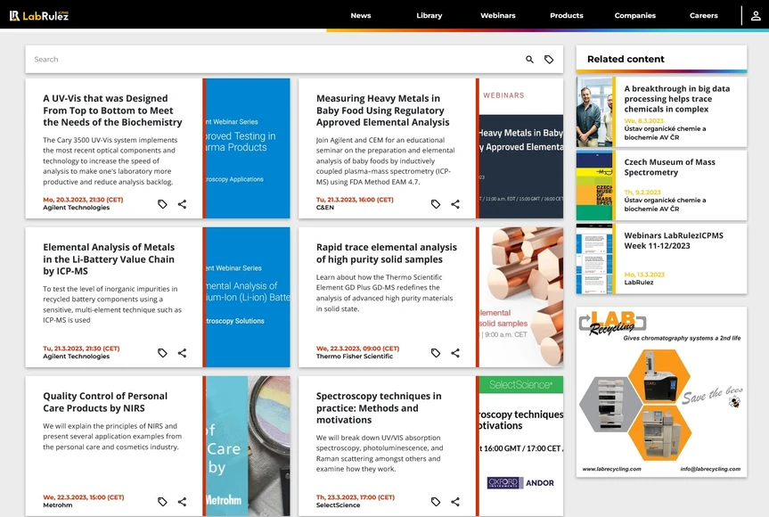
Task: Click tag icon on Heavy Metals Baby Food card
Action: click(x=436, y=204)
